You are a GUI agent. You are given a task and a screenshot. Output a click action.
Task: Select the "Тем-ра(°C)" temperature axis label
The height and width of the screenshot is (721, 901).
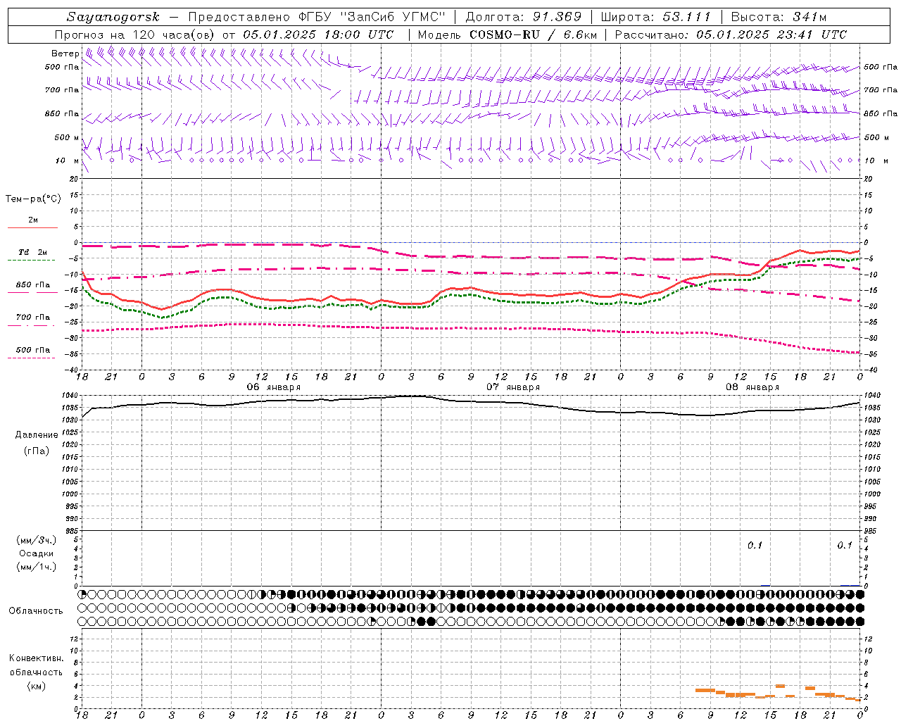click(x=33, y=199)
